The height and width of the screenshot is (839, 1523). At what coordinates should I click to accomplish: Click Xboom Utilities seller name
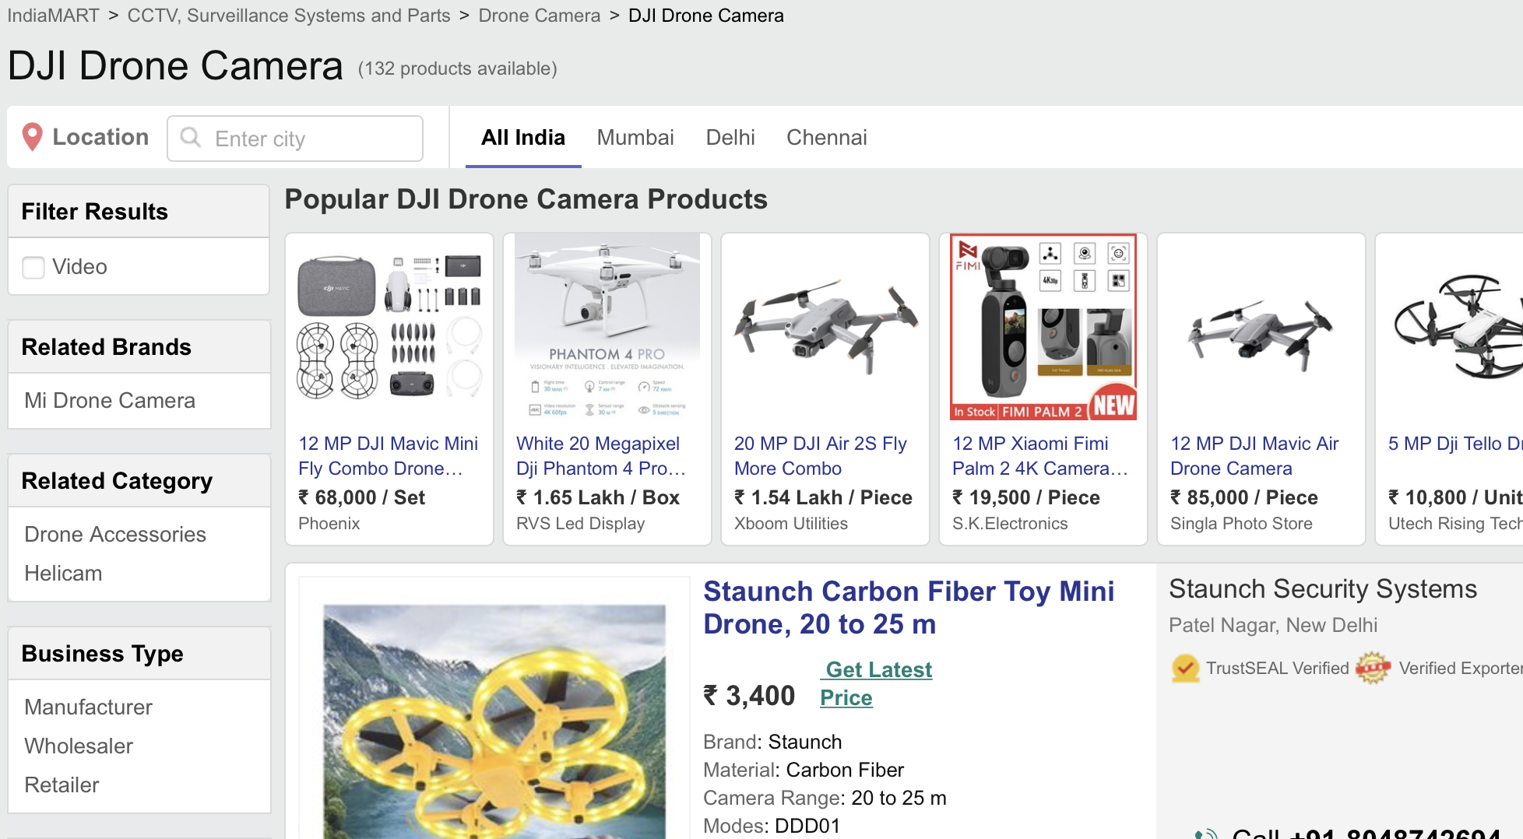(x=791, y=524)
